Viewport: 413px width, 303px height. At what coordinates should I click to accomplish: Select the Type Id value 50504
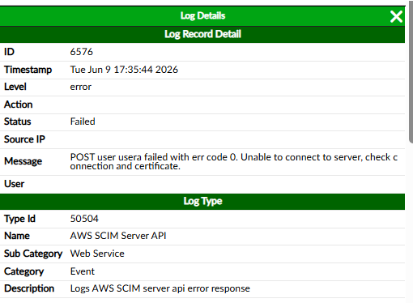click(x=84, y=219)
